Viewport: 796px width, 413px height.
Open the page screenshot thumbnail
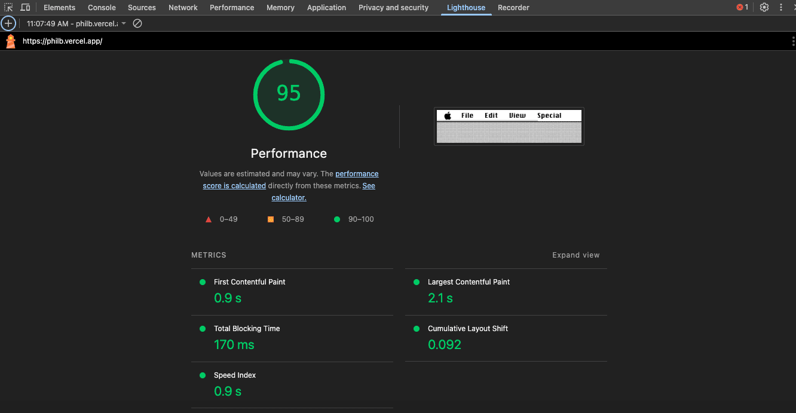pyautogui.click(x=509, y=126)
